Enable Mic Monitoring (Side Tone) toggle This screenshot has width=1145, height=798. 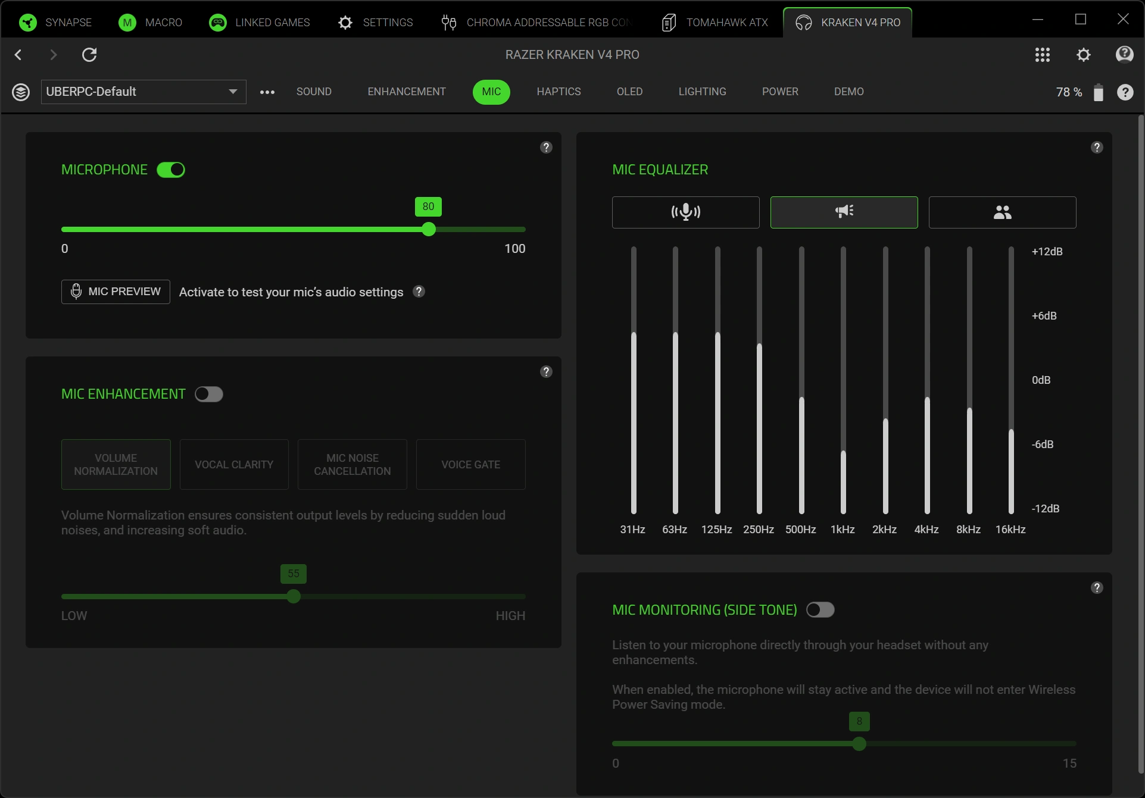tap(820, 610)
